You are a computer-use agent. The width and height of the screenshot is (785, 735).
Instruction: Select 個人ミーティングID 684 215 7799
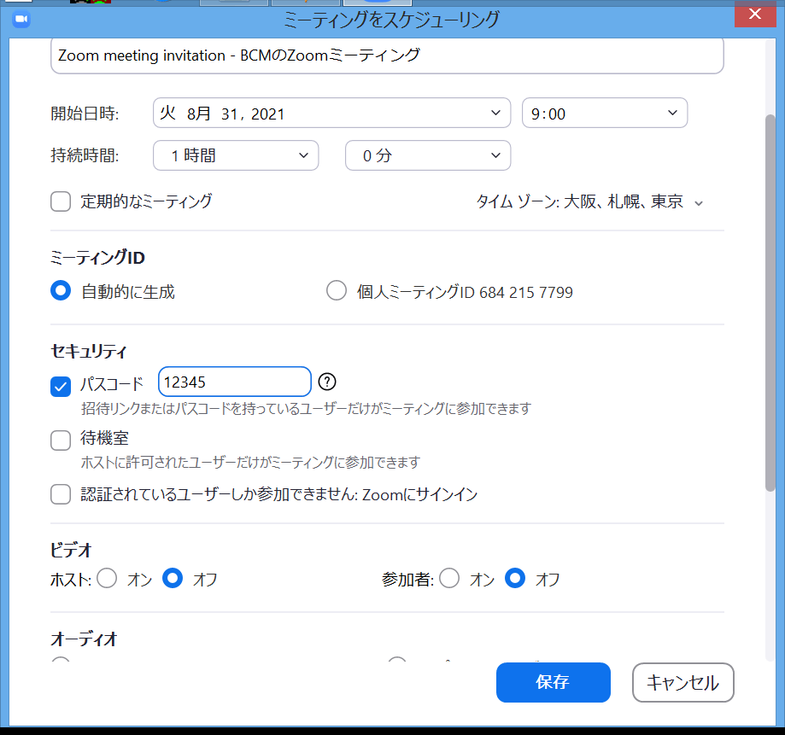pos(337,290)
